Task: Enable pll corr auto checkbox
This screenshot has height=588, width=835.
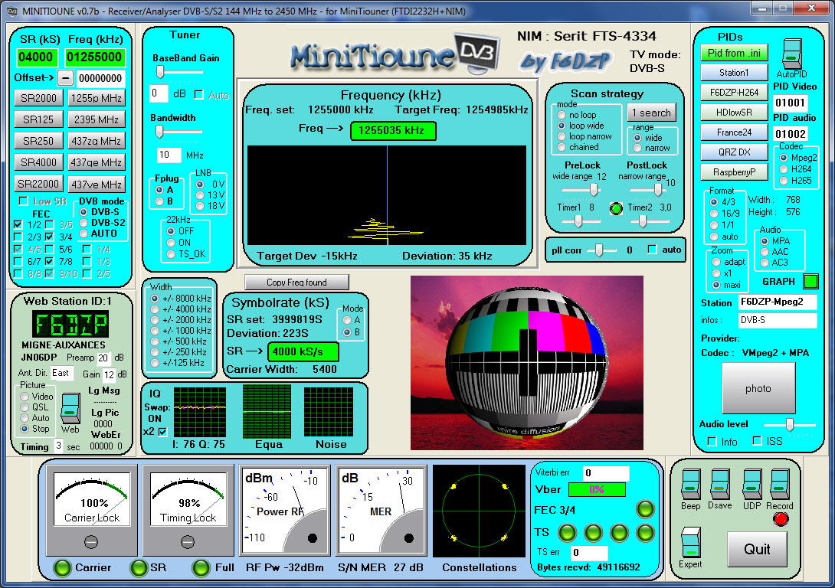Action: click(653, 250)
